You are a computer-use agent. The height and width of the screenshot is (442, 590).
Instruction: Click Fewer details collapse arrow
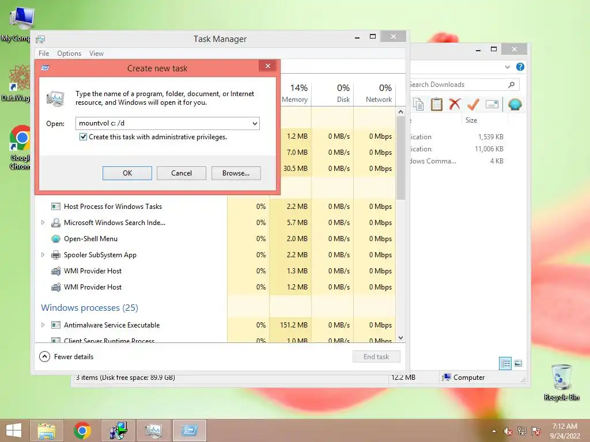[44, 356]
